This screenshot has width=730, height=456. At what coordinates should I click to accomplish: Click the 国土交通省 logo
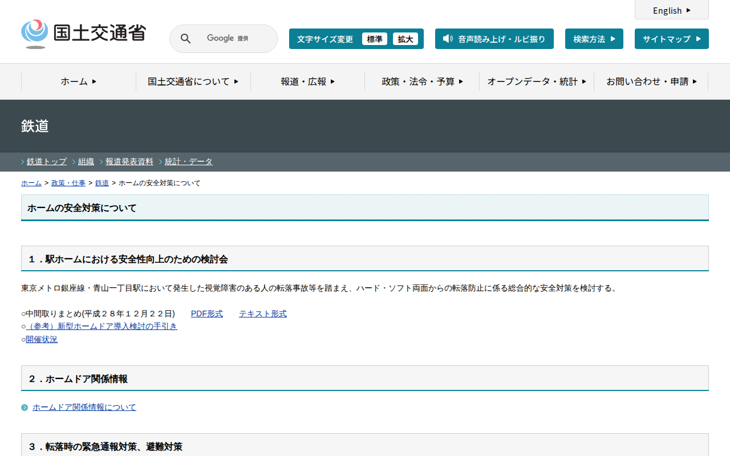pos(83,34)
